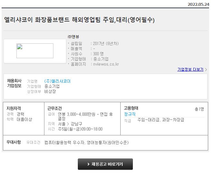
Task: Click the preferred conditions 컴퓨터활용능력 우수자 text
Action: click(x=65, y=142)
